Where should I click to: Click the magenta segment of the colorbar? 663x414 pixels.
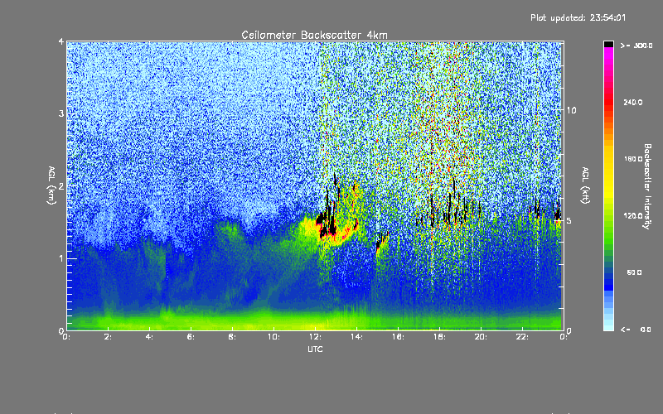[608, 53]
